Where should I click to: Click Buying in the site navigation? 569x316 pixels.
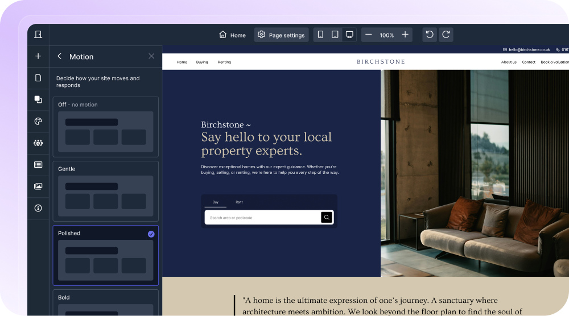[202, 63]
